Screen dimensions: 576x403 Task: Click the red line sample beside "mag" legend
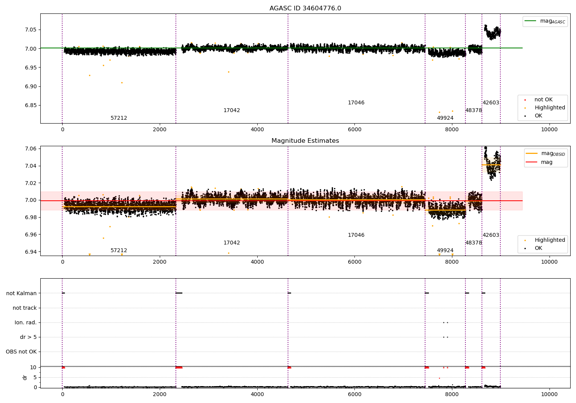(x=532, y=162)
